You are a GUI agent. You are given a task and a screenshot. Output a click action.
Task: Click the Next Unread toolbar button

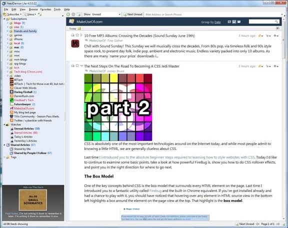click(132, 14)
